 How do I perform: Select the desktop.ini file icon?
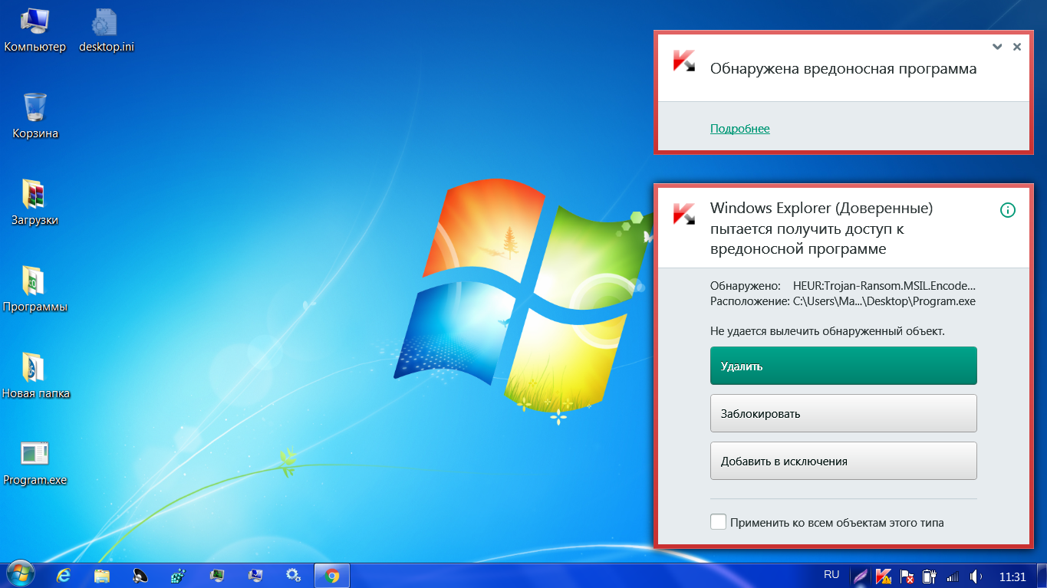click(x=107, y=31)
